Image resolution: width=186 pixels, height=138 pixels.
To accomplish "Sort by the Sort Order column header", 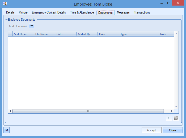I will 23,34.
